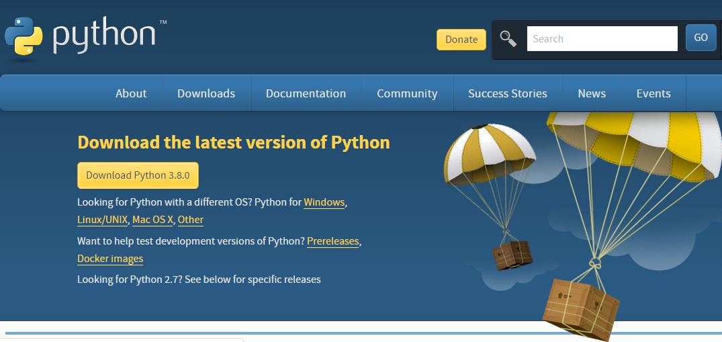This screenshot has height=342, width=722.
Task: Click Download Python 3.8.0 button
Action: [138, 175]
